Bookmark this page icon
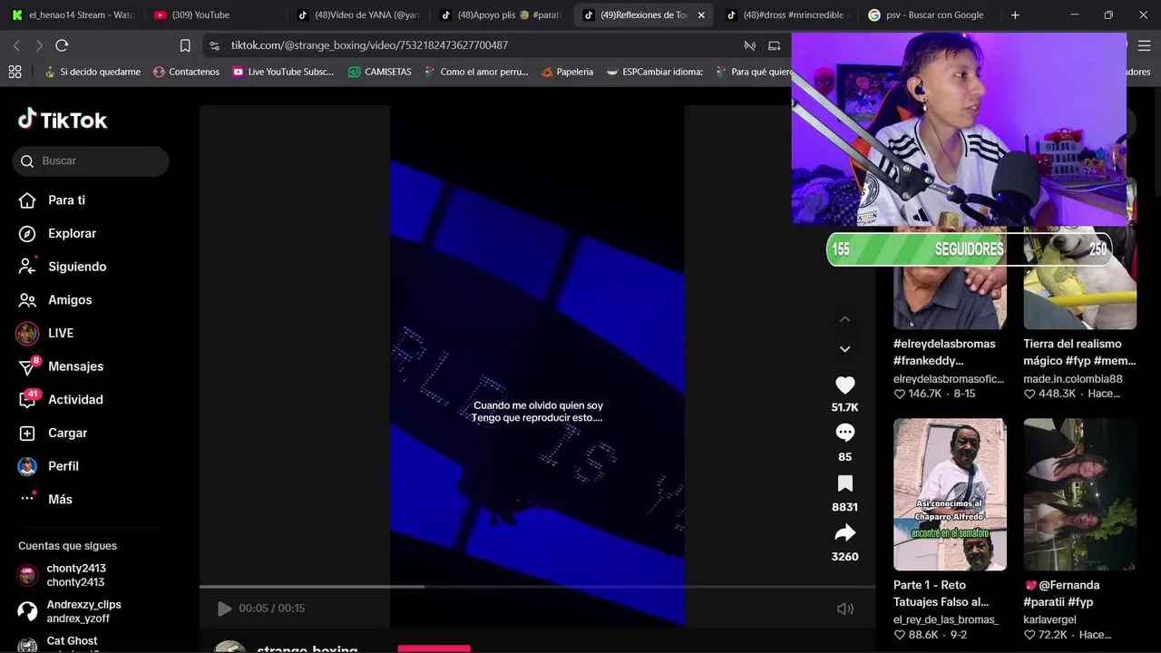This screenshot has width=1161, height=653. click(x=185, y=45)
